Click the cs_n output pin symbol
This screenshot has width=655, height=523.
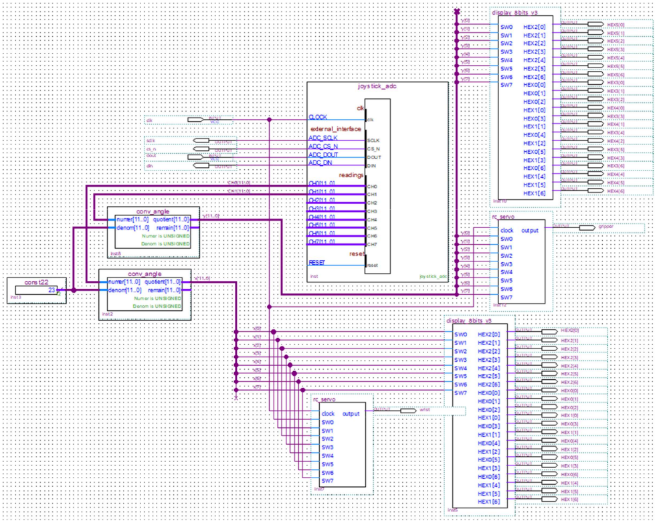tap(202, 149)
